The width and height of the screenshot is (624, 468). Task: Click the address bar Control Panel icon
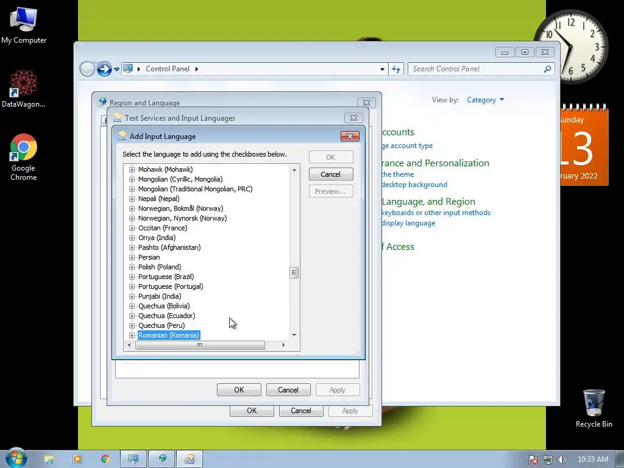pos(128,68)
